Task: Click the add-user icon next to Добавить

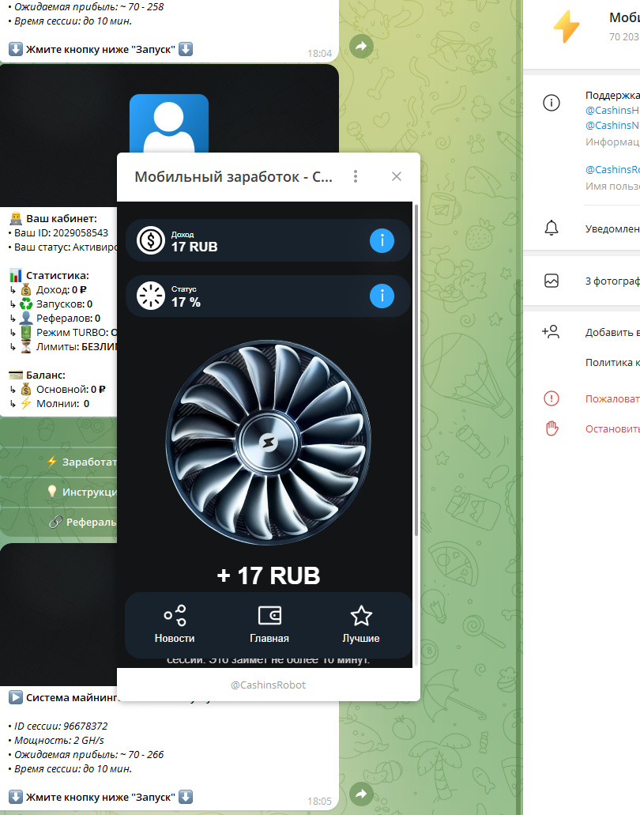Action: coord(551,332)
